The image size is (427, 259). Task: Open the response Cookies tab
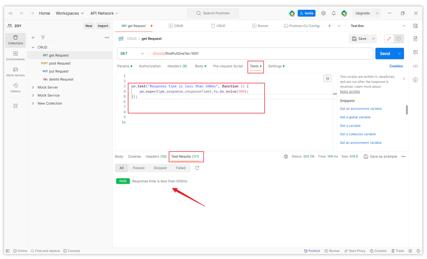pos(134,157)
